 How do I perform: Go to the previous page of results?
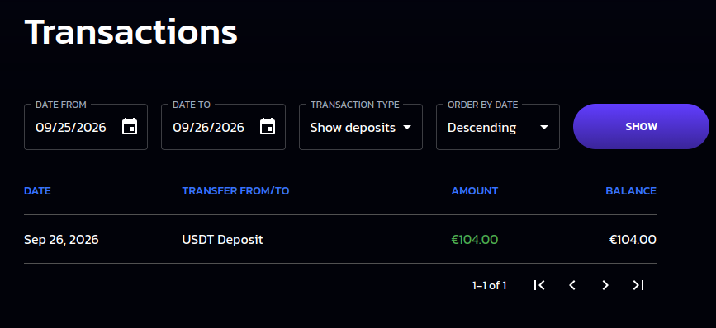click(572, 285)
